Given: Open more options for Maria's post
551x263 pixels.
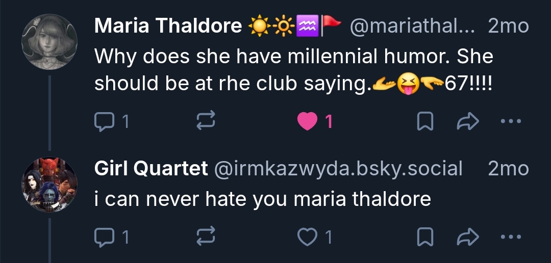Looking at the screenshot, I should point(511,121).
